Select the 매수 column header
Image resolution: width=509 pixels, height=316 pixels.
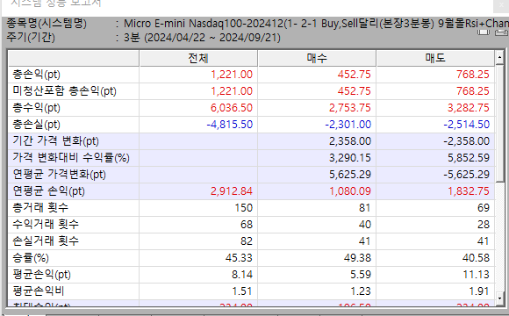click(x=317, y=58)
